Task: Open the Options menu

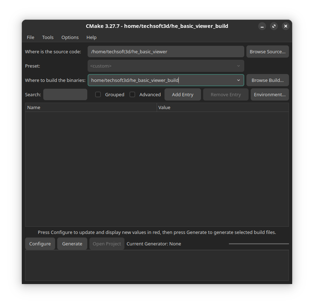Action: pyautogui.click(x=70, y=38)
